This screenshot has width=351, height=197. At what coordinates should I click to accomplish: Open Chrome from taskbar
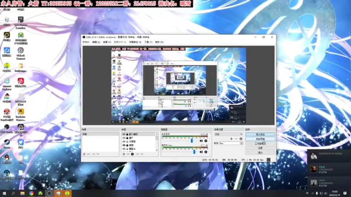(x=31, y=193)
